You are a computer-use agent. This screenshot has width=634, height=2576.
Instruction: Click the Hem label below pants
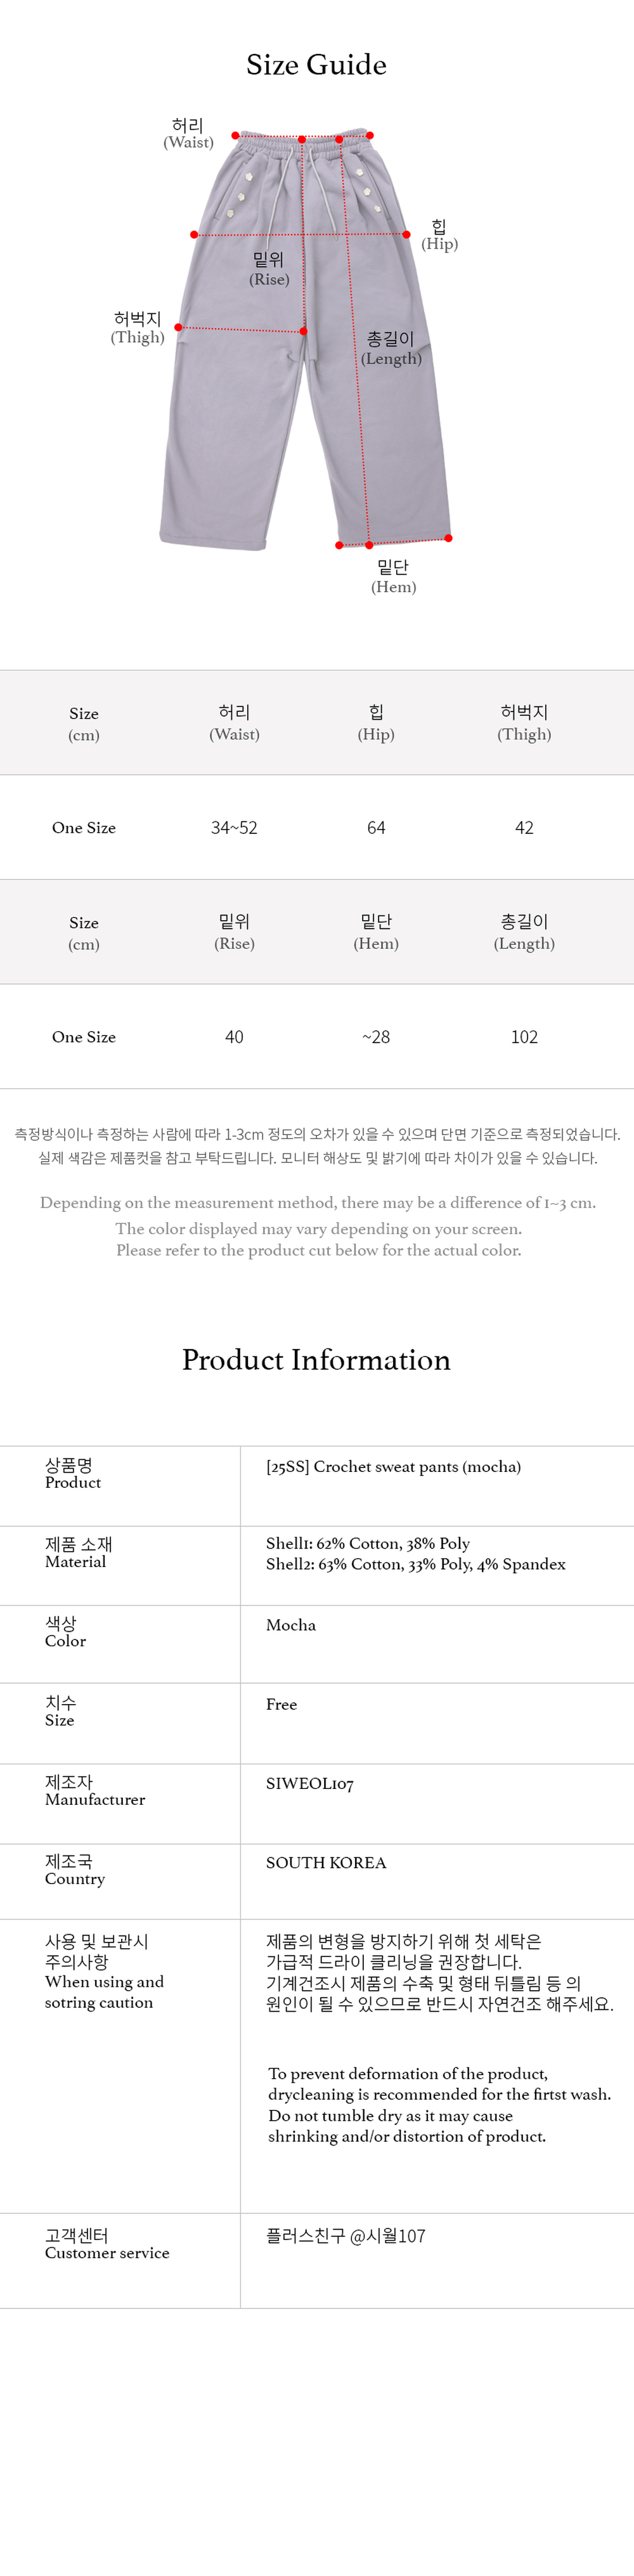coord(393,577)
